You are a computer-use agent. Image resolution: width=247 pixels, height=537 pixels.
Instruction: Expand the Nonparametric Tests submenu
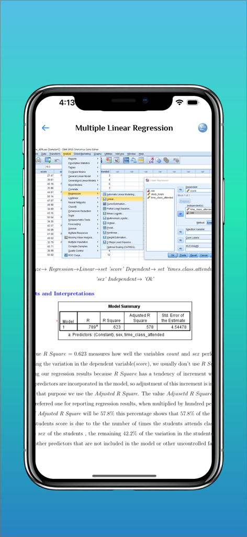point(81,220)
